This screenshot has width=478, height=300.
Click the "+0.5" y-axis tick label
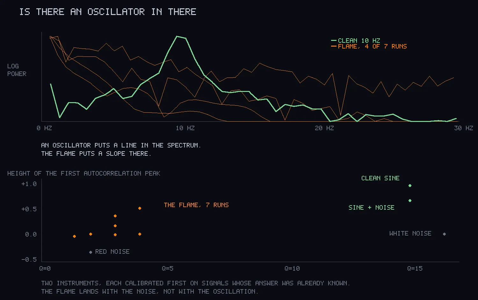[29, 209]
